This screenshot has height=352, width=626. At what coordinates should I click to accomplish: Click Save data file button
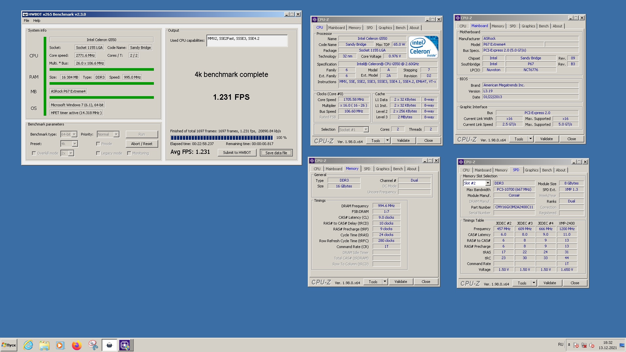pos(276,153)
